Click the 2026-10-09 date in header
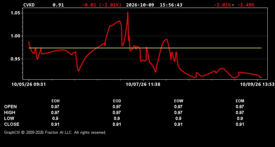Viewport: 275px width, 147px height. (140, 5)
